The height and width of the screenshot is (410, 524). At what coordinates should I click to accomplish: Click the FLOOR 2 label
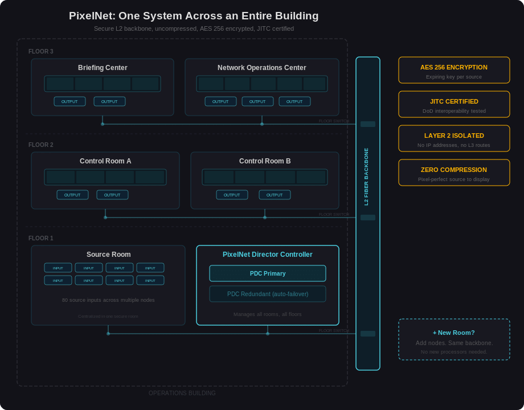pos(41,145)
